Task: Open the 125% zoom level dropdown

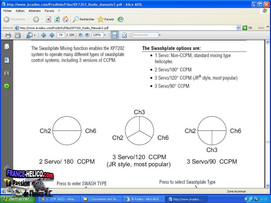Action: 105,35
